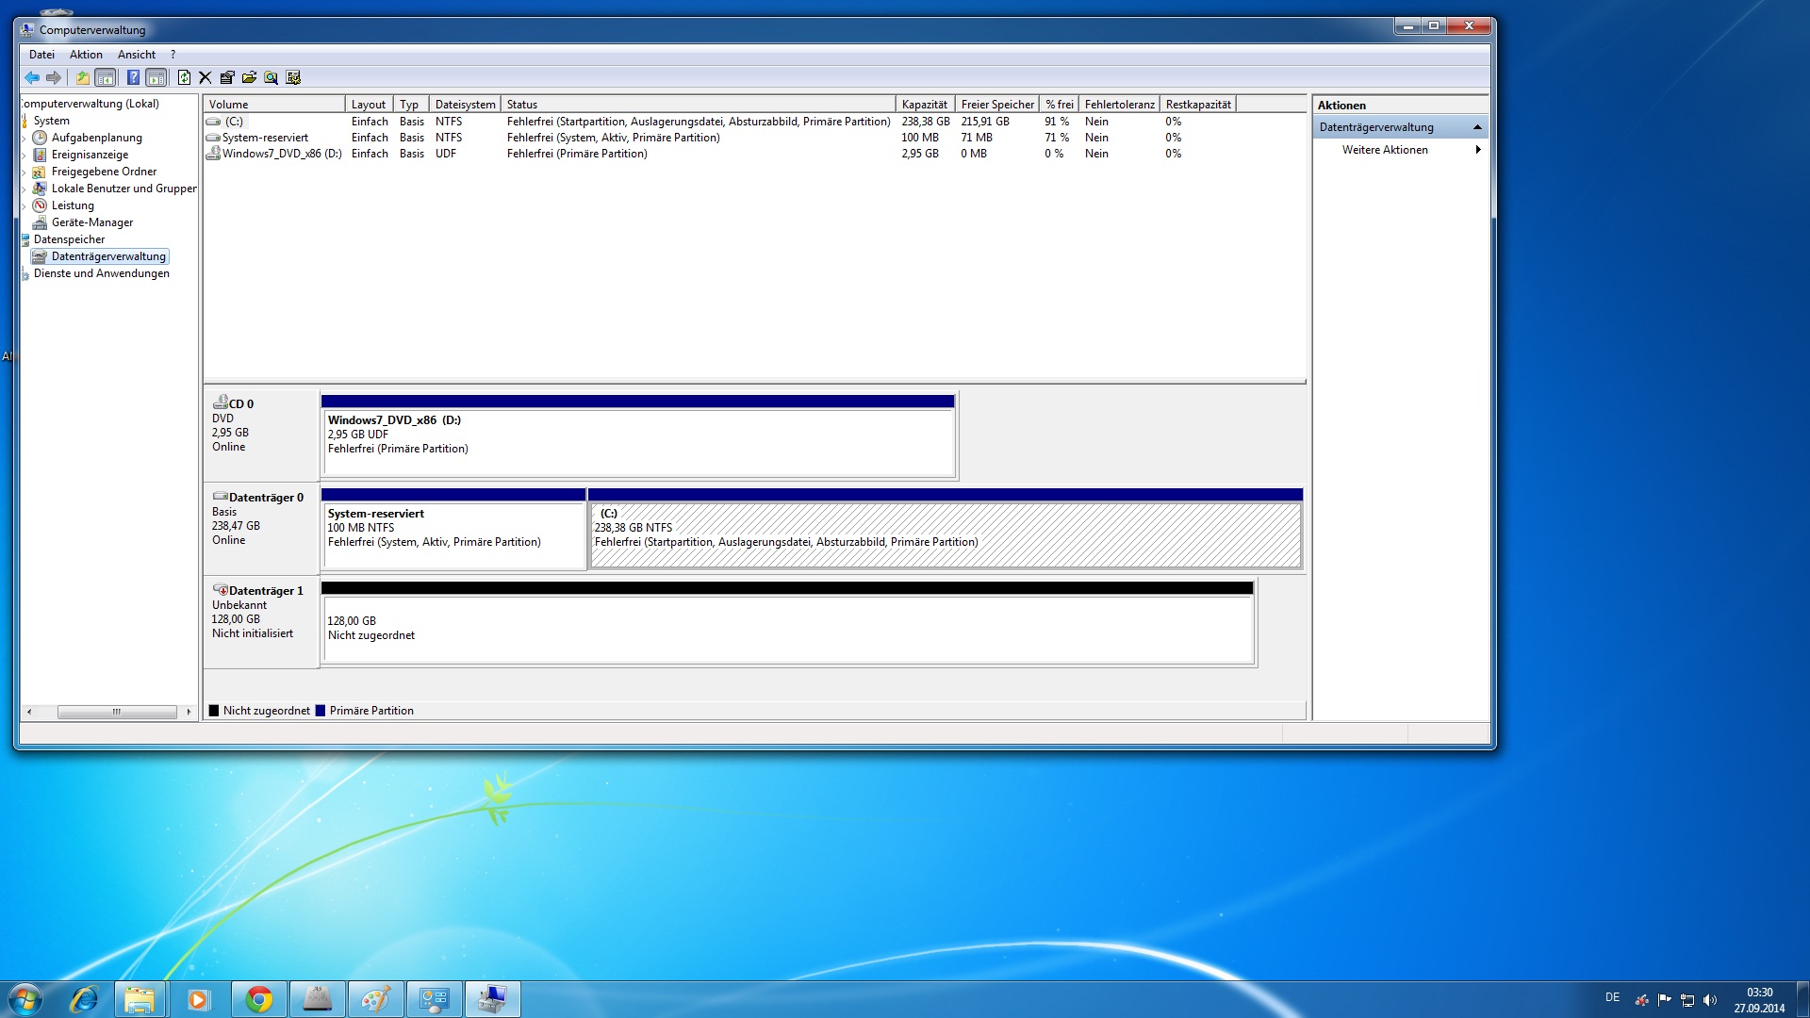
Task: Click the black X delete icon
Action: tap(205, 77)
